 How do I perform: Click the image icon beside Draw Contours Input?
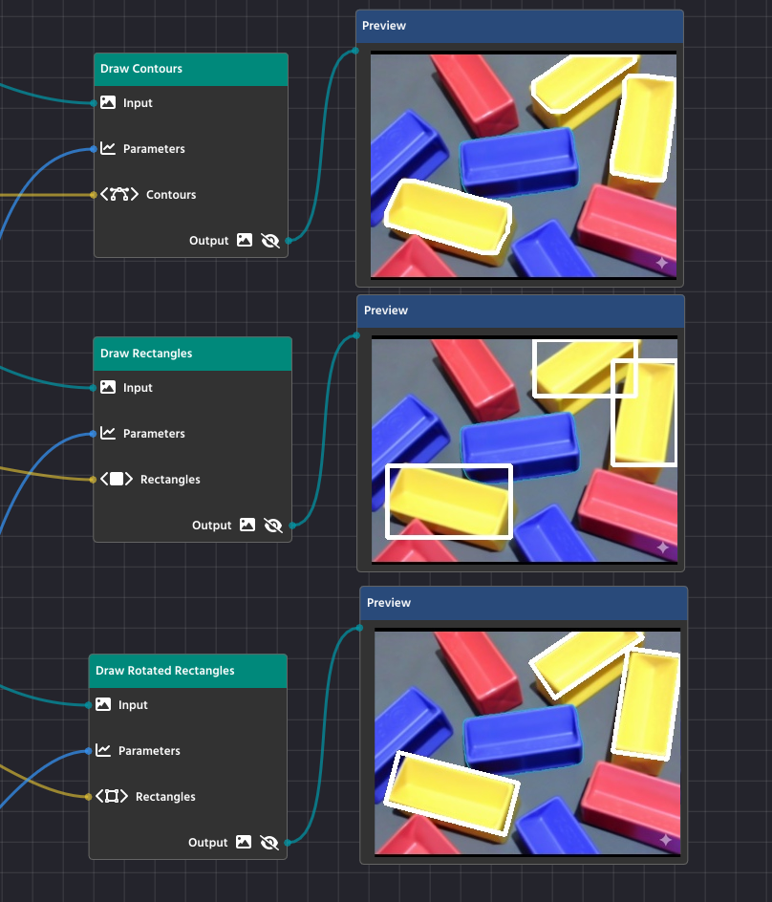[x=108, y=102]
